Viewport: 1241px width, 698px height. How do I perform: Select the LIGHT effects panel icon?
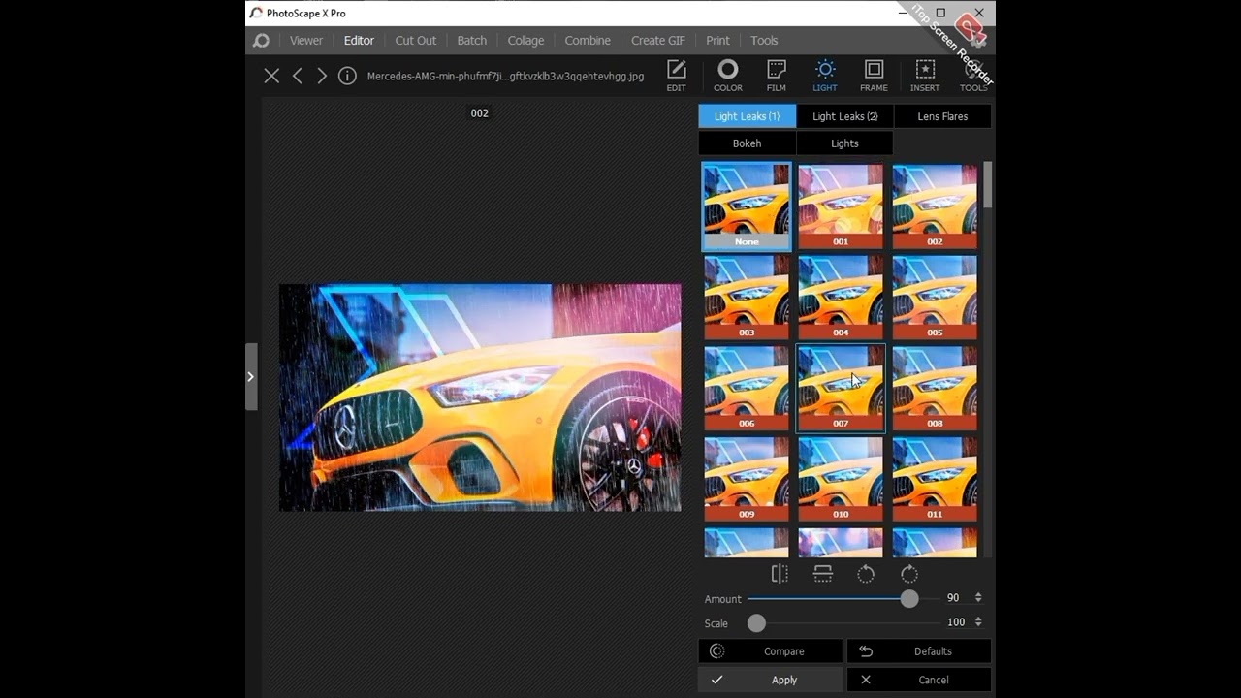pyautogui.click(x=825, y=76)
